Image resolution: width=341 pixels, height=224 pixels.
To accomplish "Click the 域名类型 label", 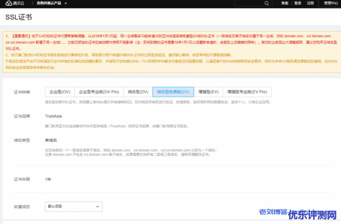I will point(22,140).
